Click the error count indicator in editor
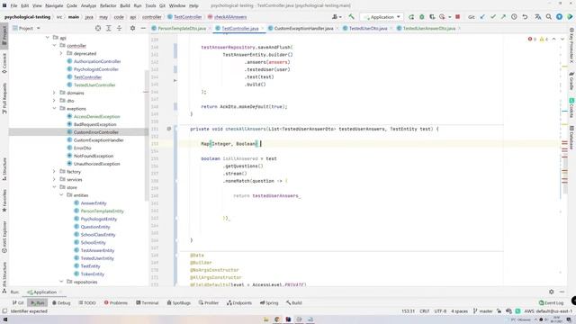576x324 pixels. point(532,39)
